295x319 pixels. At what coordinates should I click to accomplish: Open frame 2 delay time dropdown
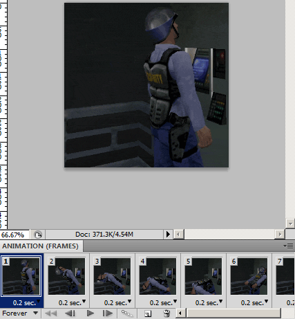[72, 302]
